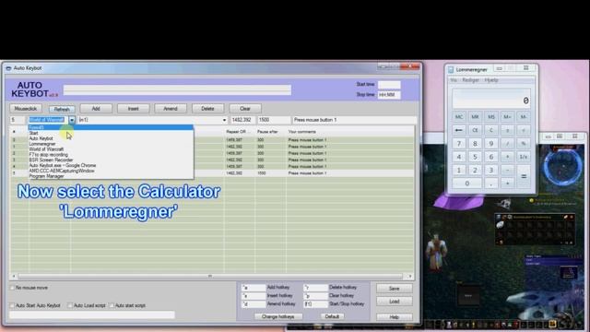
Task: Click the Save button
Action: 394,289
